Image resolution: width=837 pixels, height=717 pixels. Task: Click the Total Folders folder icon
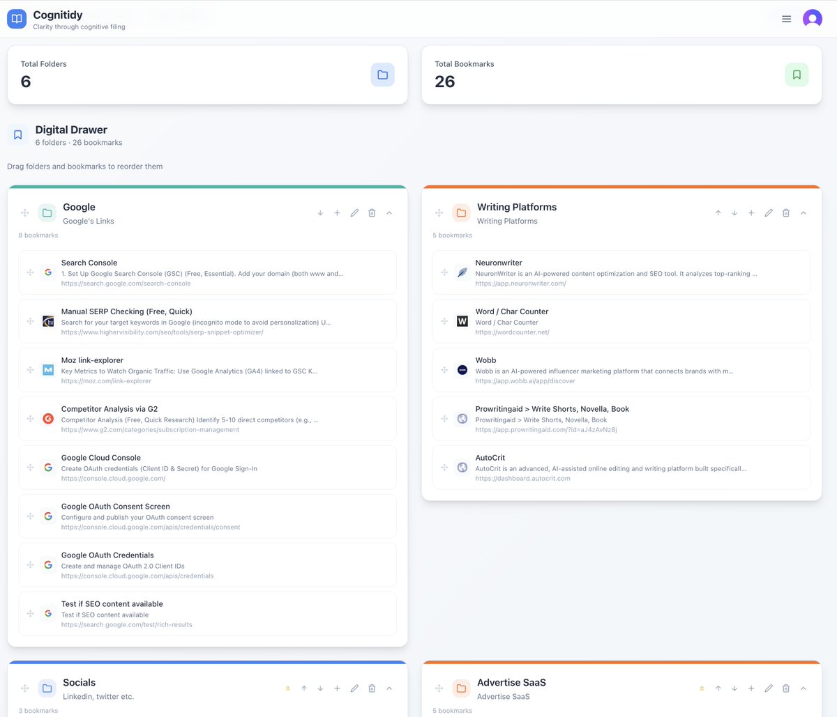(x=382, y=75)
